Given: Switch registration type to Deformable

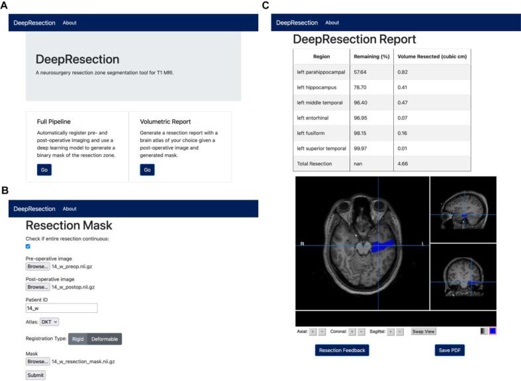Looking at the screenshot, I should [105, 339].
